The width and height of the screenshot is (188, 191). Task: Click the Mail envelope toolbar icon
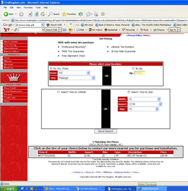[x=89, y=14]
